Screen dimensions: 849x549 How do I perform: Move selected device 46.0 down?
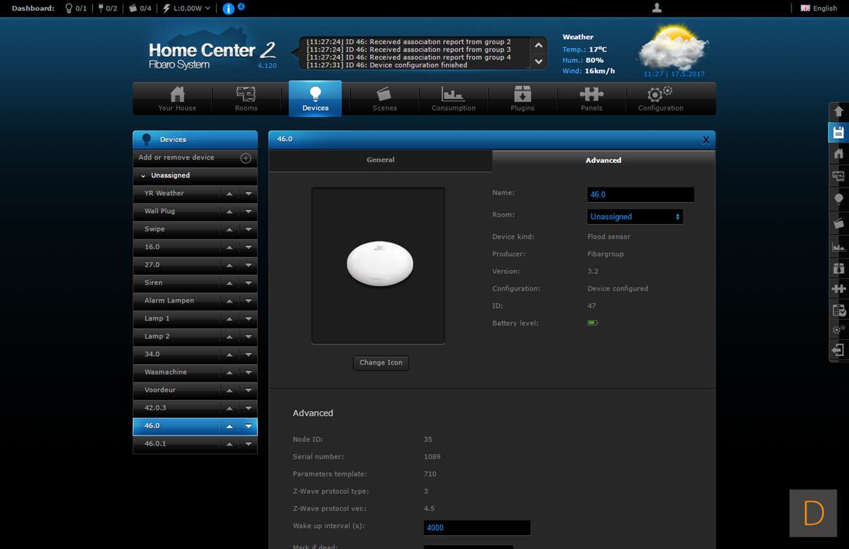click(x=248, y=425)
